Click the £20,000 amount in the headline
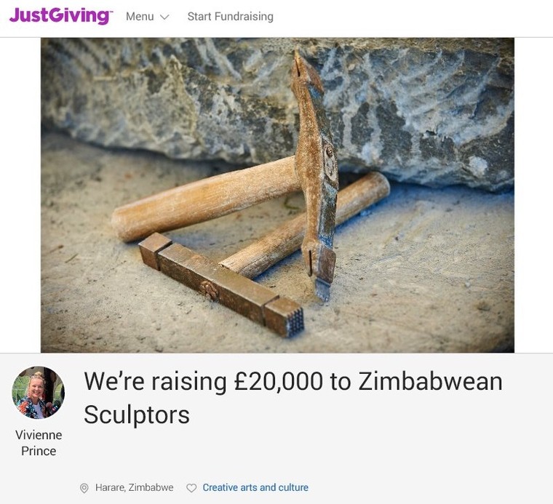The width and height of the screenshot is (553, 504). pyautogui.click(x=278, y=382)
